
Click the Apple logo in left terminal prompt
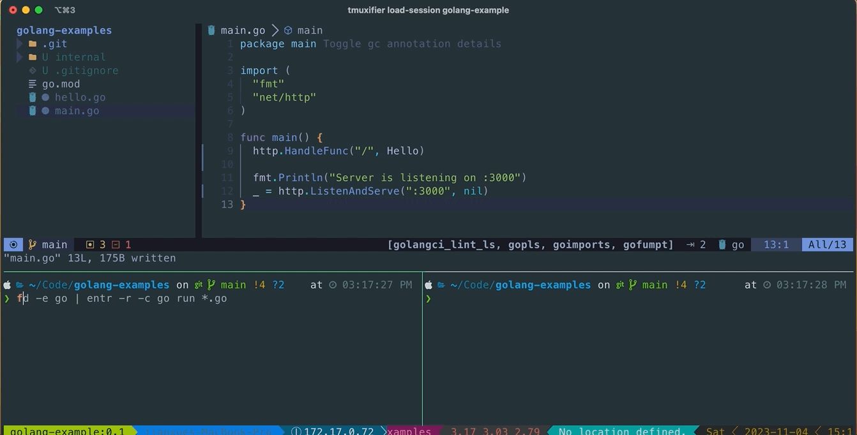(7, 284)
